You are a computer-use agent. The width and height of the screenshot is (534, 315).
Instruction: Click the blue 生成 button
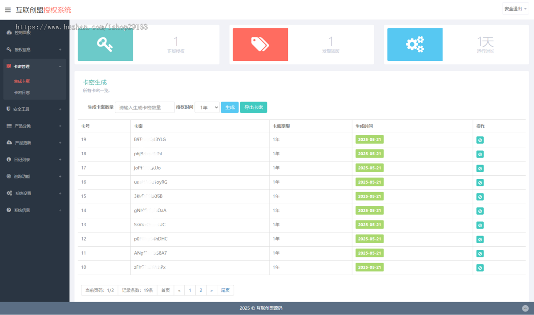[230, 107]
